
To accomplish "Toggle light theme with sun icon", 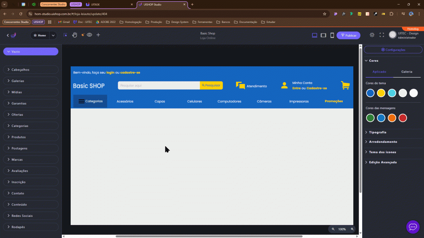I will click(x=372, y=35).
